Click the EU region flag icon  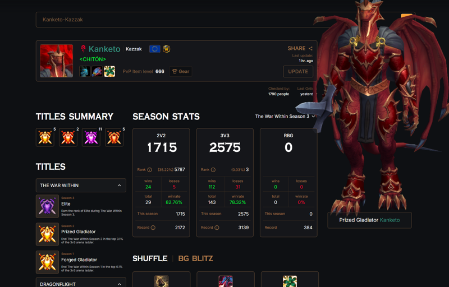[155, 49]
